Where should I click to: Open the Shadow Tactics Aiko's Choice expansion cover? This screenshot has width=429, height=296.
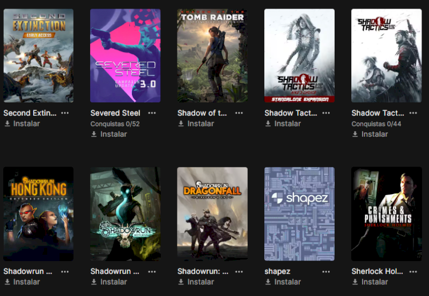click(x=299, y=56)
